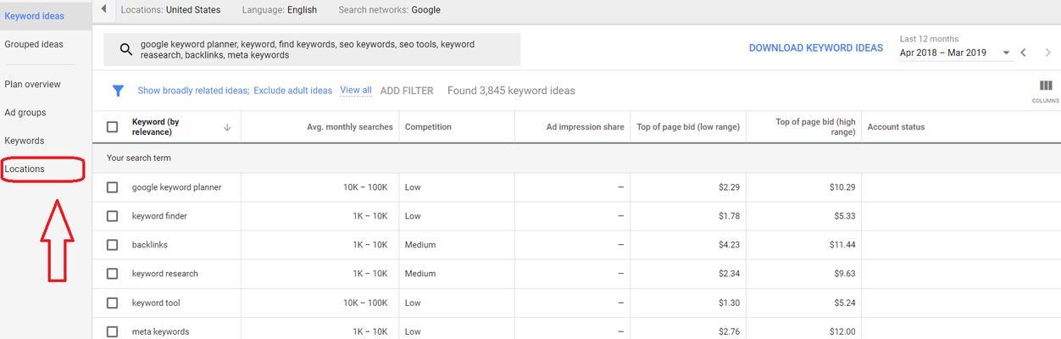This screenshot has width=1061, height=339.
Task: Click Medium competition for backlinks
Action: pos(420,245)
